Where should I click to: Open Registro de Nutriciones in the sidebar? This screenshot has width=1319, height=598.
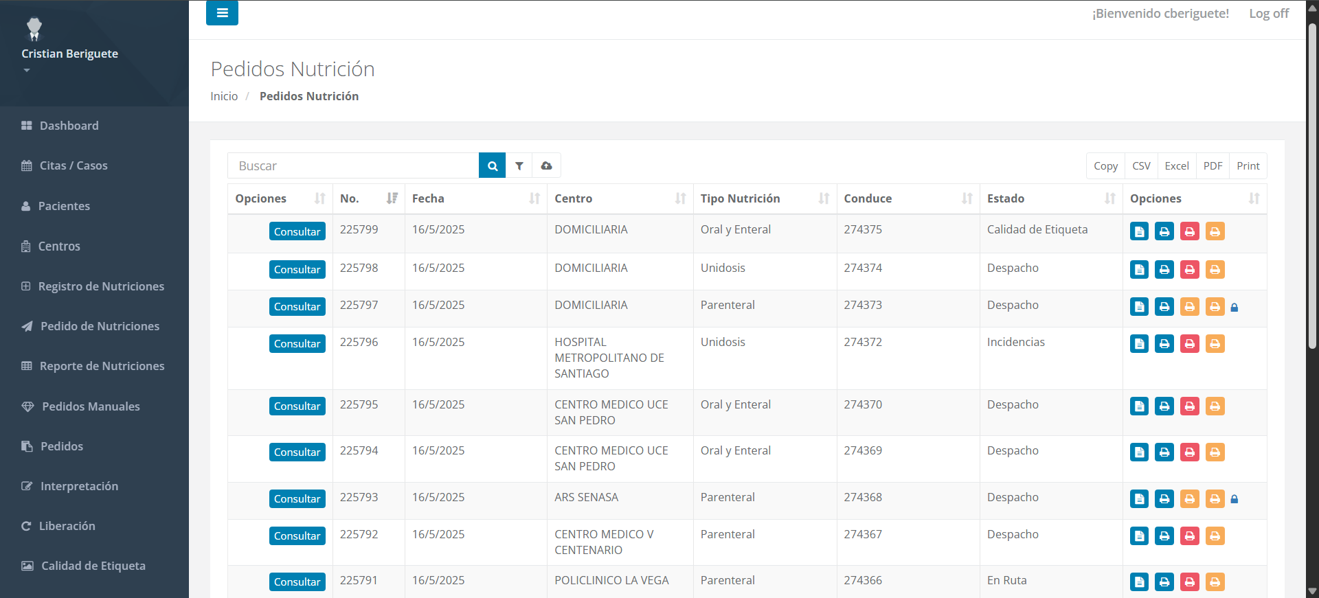(x=101, y=286)
